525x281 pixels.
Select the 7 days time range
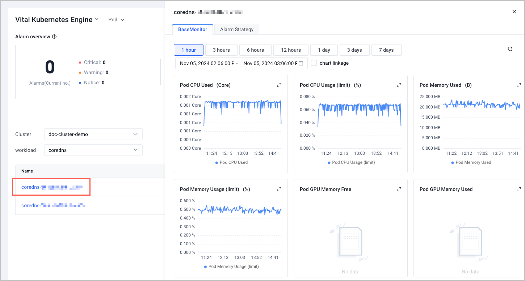(386, 50)
